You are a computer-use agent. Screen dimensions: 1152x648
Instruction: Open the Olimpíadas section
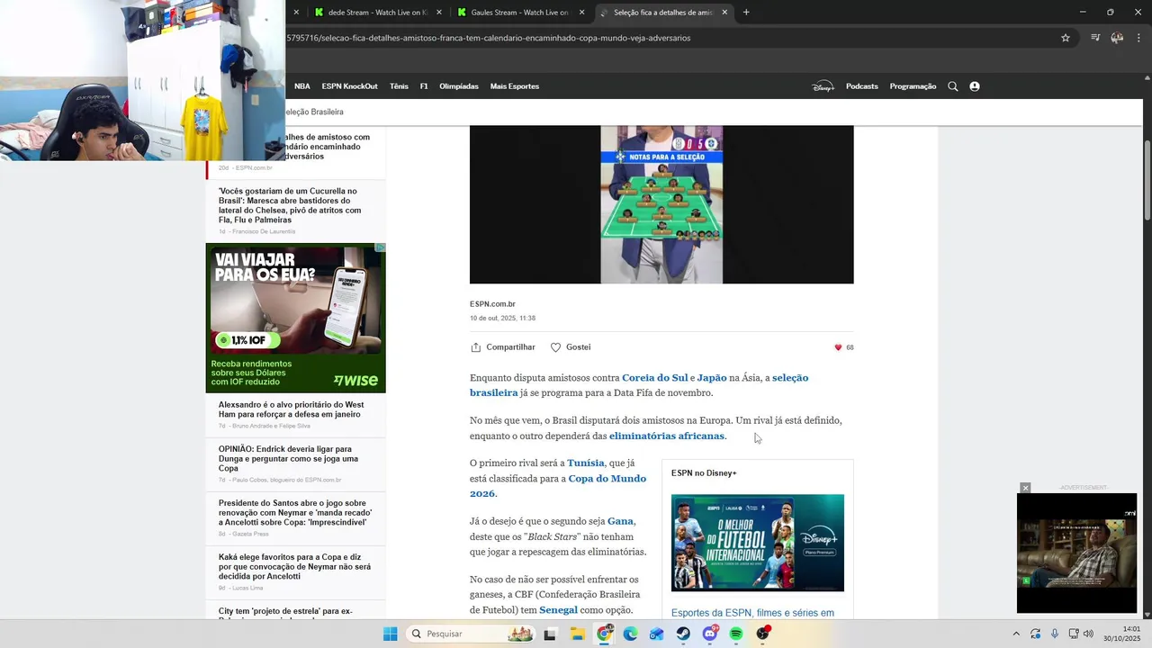pyautogui.click(x=459, y=86)
